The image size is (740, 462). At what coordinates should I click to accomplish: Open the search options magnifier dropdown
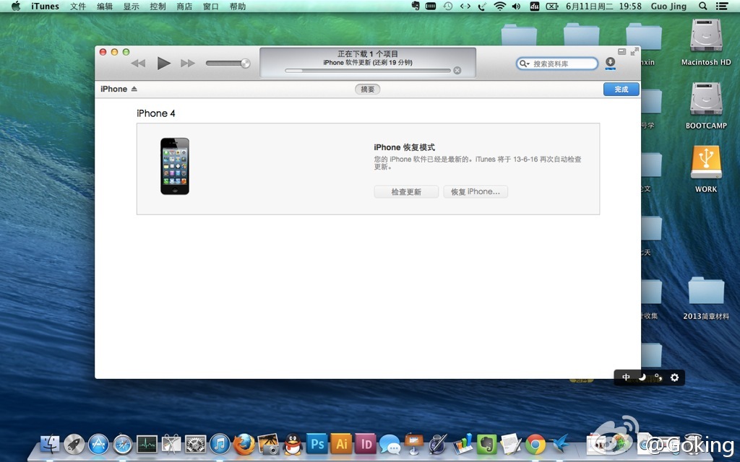524,64
